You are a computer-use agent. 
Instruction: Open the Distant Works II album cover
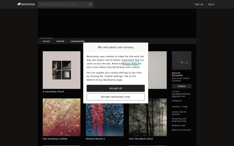[105, 120]
